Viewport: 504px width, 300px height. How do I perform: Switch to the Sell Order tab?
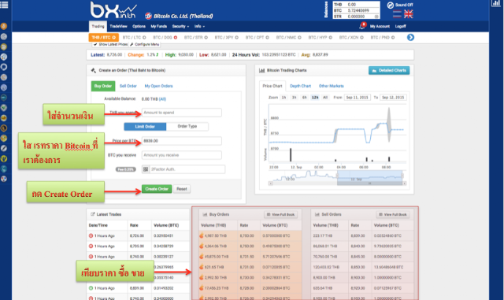pos(128,86)
